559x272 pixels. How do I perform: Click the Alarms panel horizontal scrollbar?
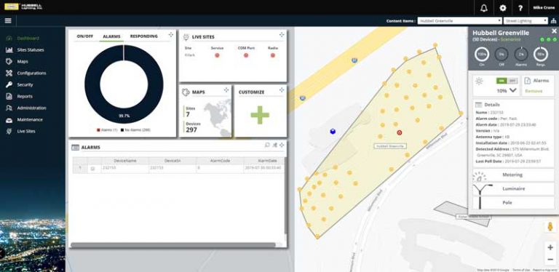click(x=173, y=245)
